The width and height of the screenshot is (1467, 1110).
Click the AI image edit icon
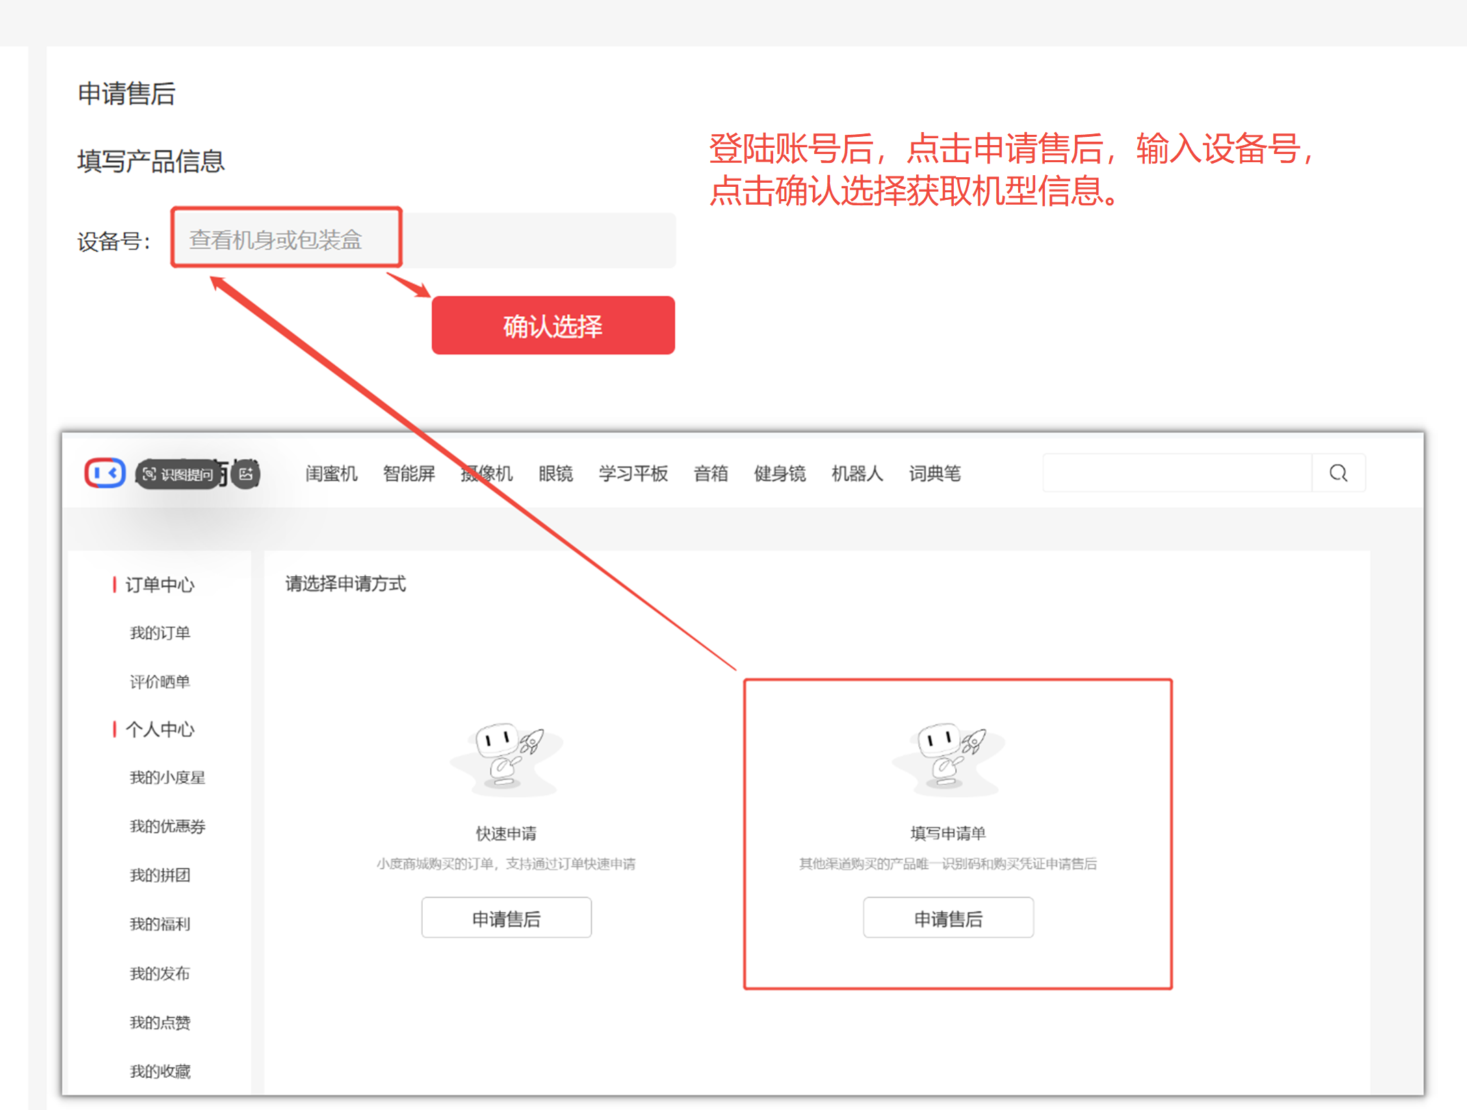246,474
